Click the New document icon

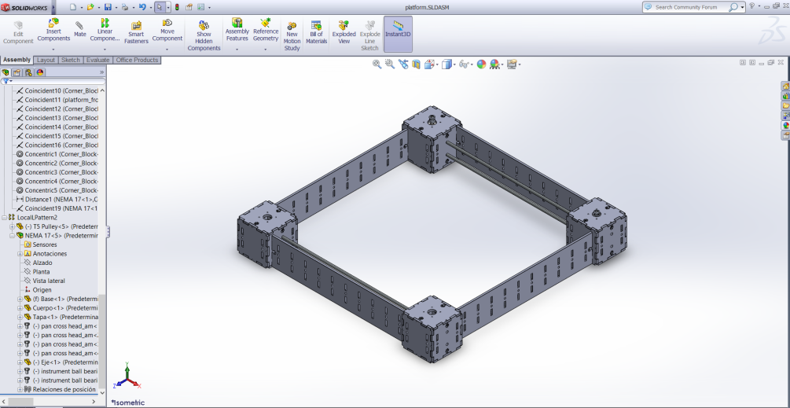72,7
